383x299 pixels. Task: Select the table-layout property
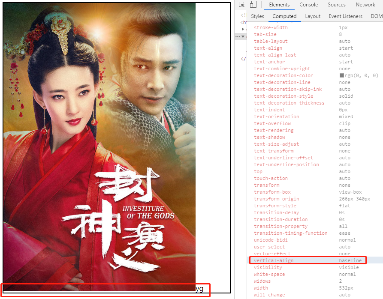[x=271, y=41]
